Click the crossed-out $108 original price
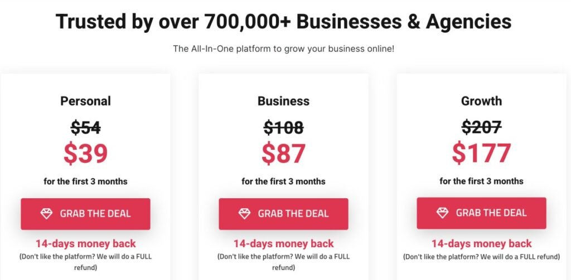 (x=283, y=127)
